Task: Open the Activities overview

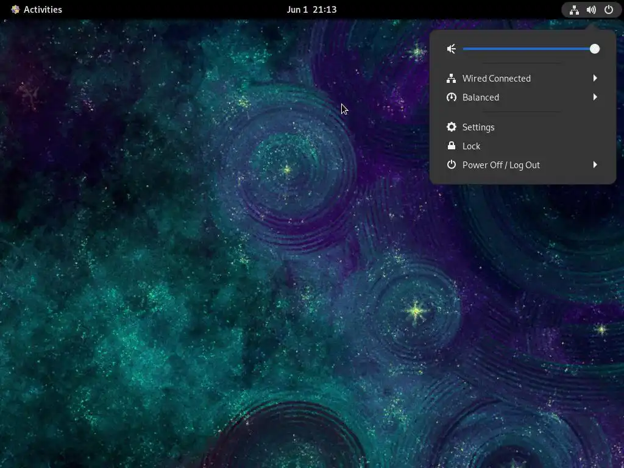Action: click(36, 10)
